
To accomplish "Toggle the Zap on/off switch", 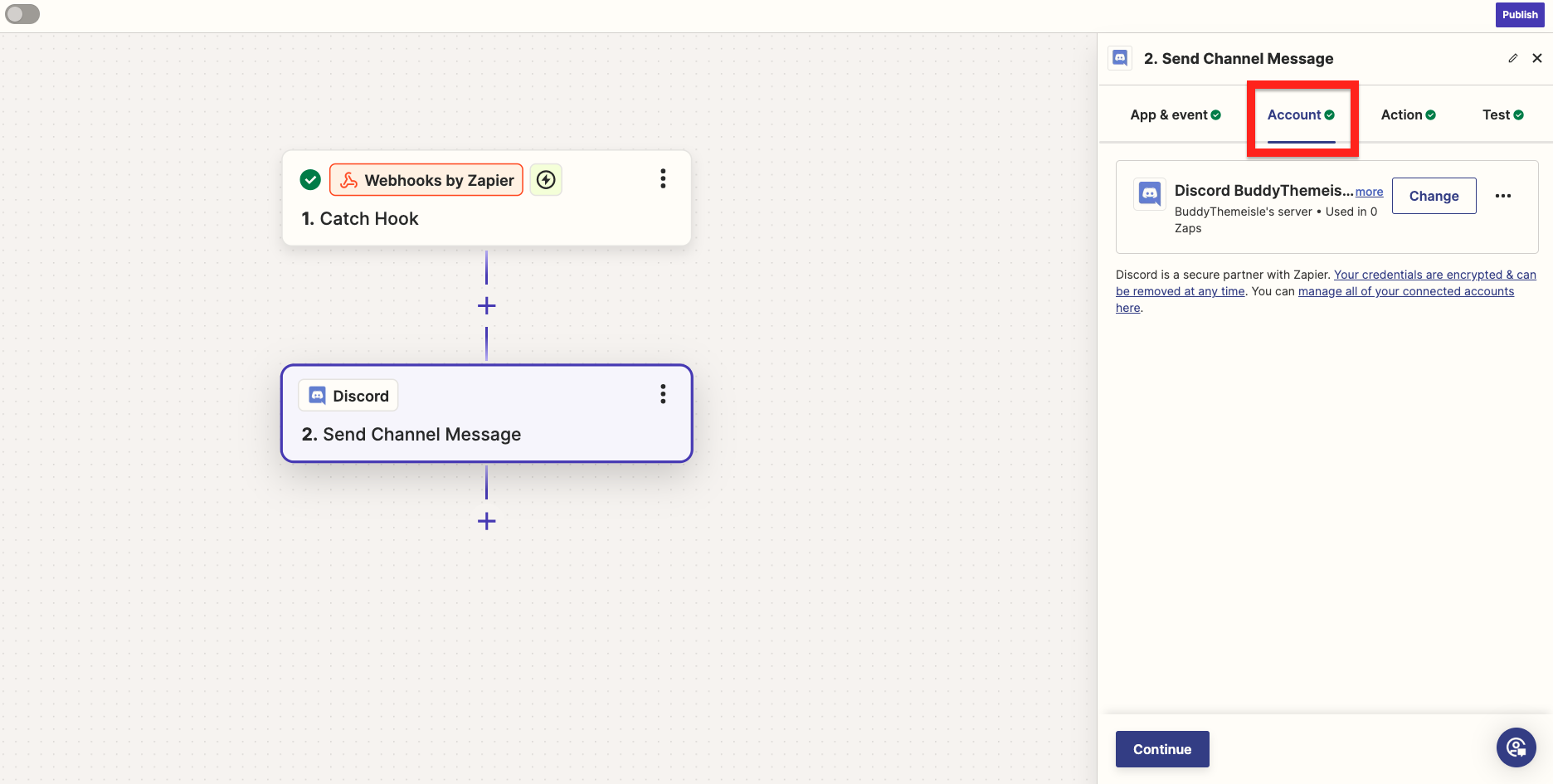I will pos(22,14).
